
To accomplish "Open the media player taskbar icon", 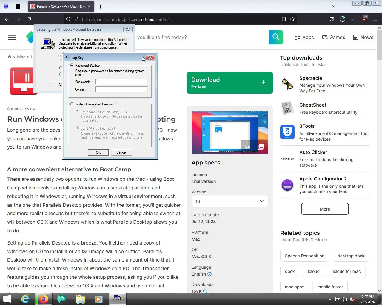I will [x=99, y=299].
